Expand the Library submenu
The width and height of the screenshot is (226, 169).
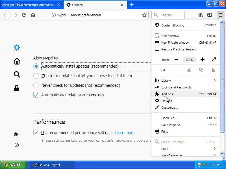186,80
